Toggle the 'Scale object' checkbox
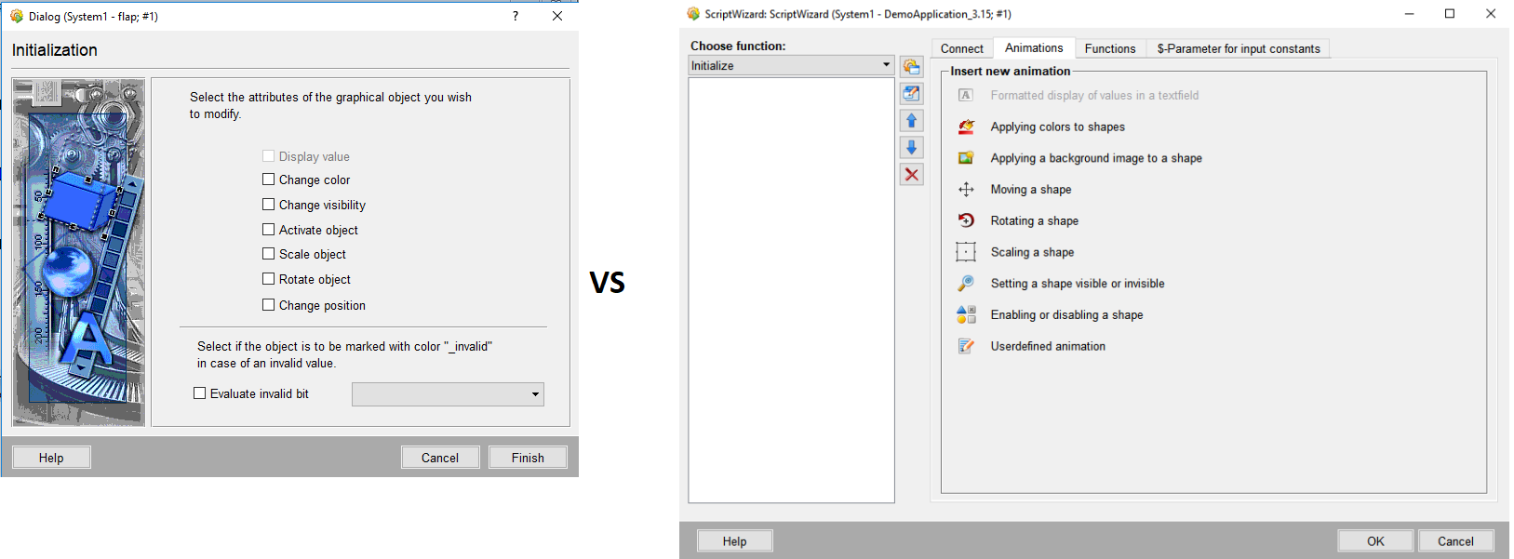Image resolution: width=1514 pixels, height=559 pixels. (268, 254)
